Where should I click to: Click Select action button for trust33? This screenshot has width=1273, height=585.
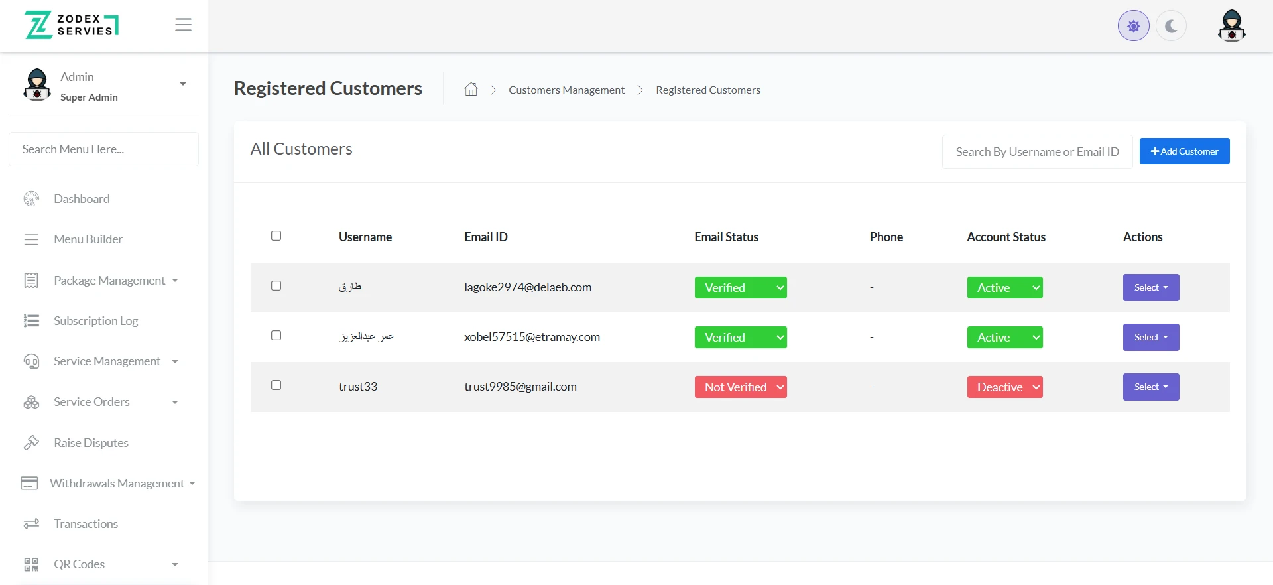click(x=1150, y=387)
